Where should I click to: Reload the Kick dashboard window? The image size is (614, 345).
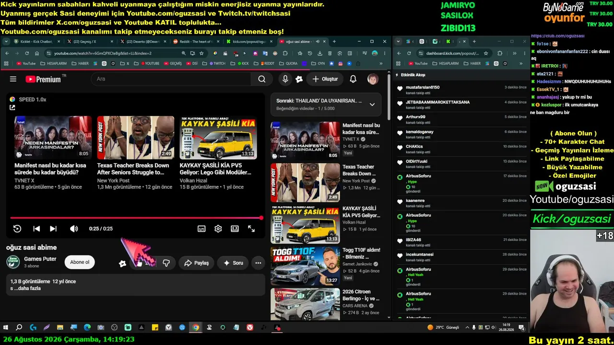409,53
